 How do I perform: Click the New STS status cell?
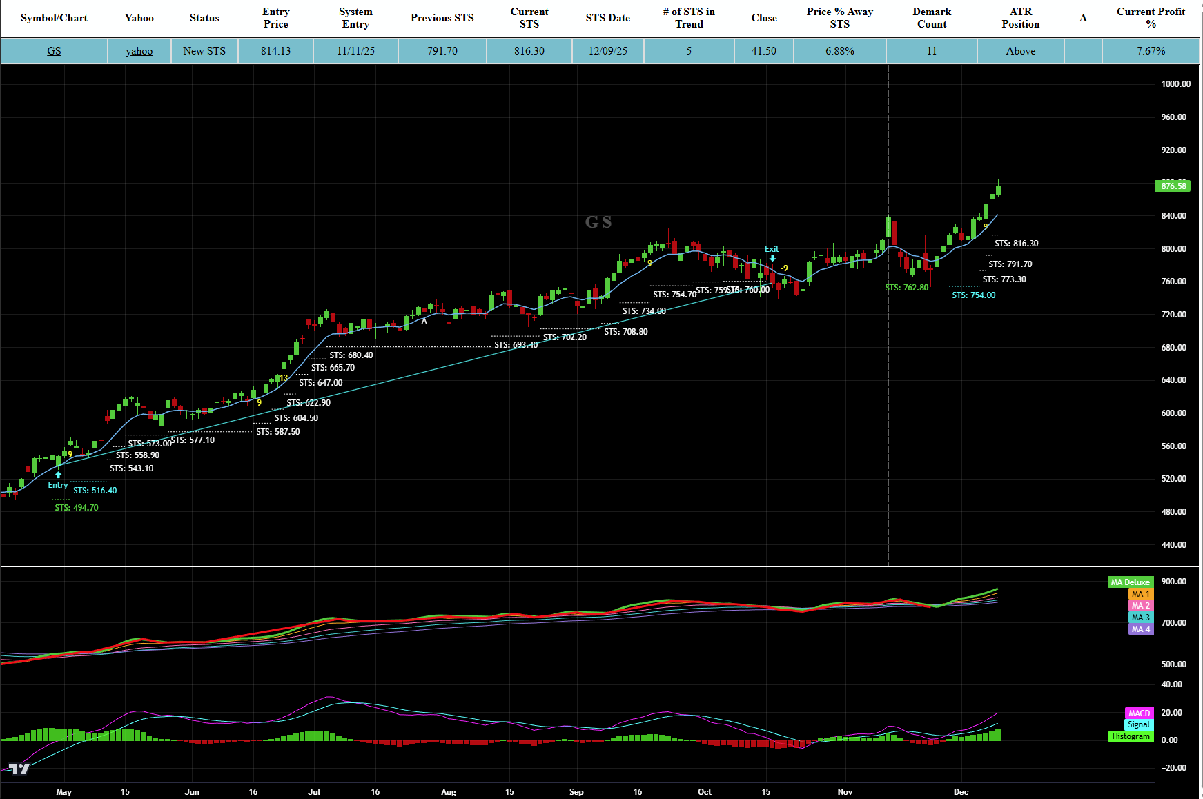[x=204, y=51]
